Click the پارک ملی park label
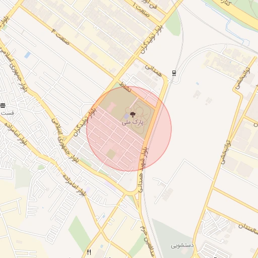Screen dimensions: 258x258 pyautogui.click(x=133, y=122)
